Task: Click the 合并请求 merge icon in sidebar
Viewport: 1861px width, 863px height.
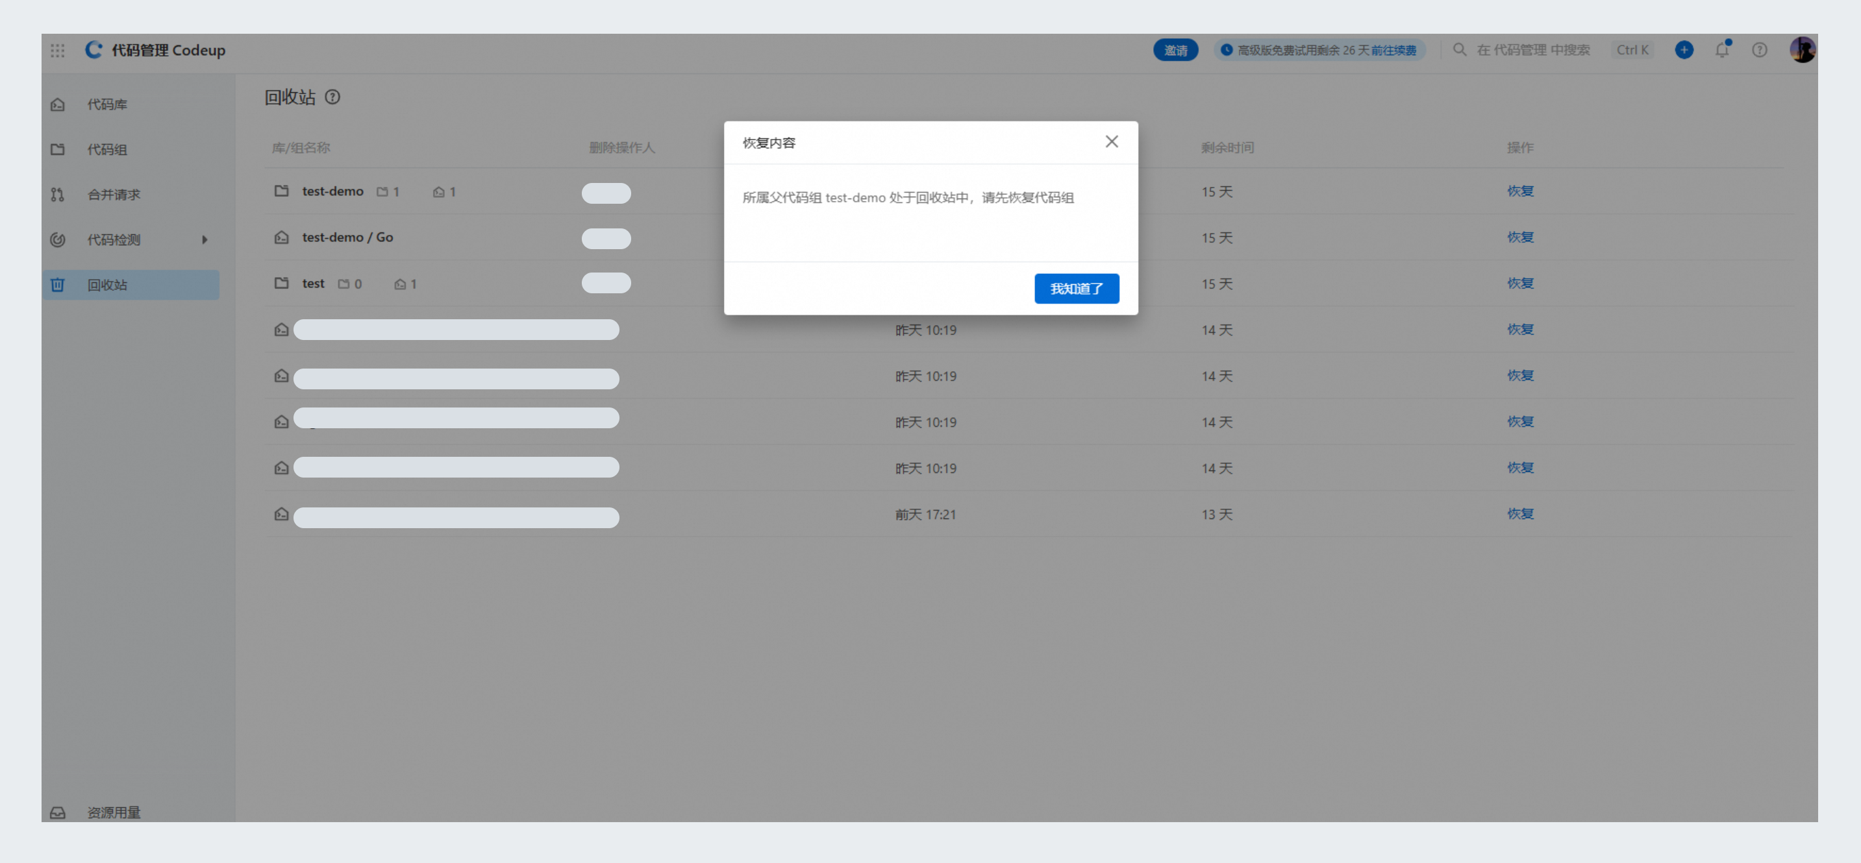Action: click(58, 194)
